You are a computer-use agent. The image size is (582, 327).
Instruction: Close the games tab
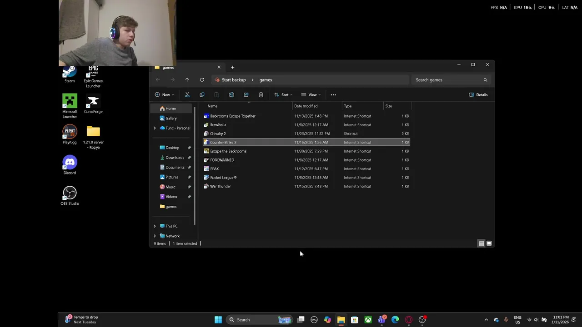point(219,67)
